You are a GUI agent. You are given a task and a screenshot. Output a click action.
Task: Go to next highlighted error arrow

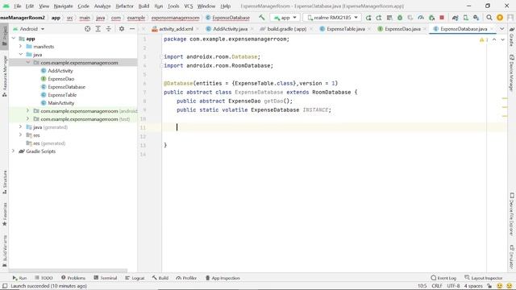tap(502, 39)
